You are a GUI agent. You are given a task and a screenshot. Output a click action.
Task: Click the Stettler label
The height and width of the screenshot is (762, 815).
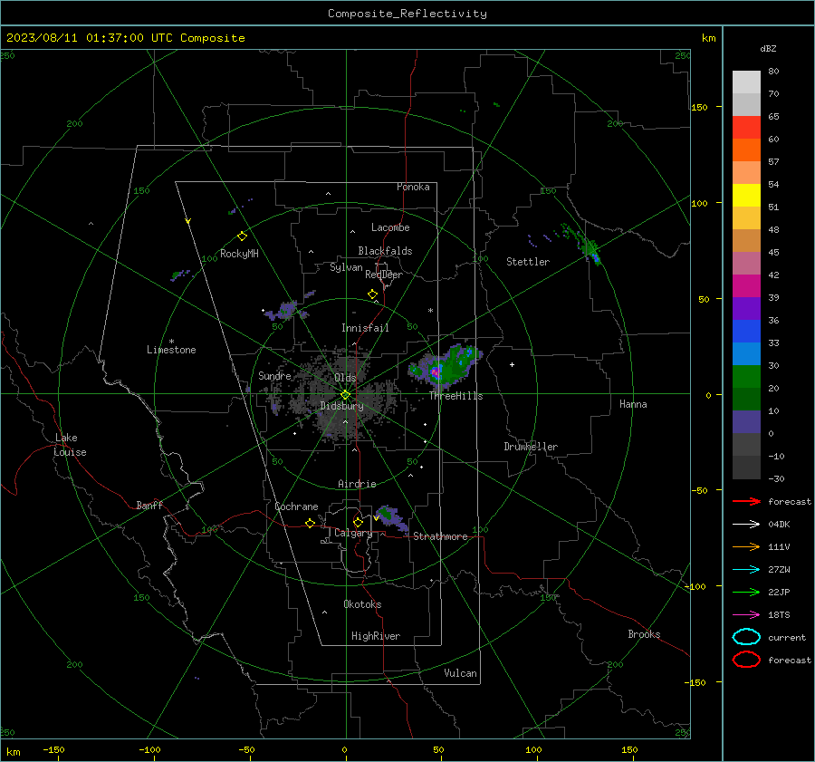528,262
